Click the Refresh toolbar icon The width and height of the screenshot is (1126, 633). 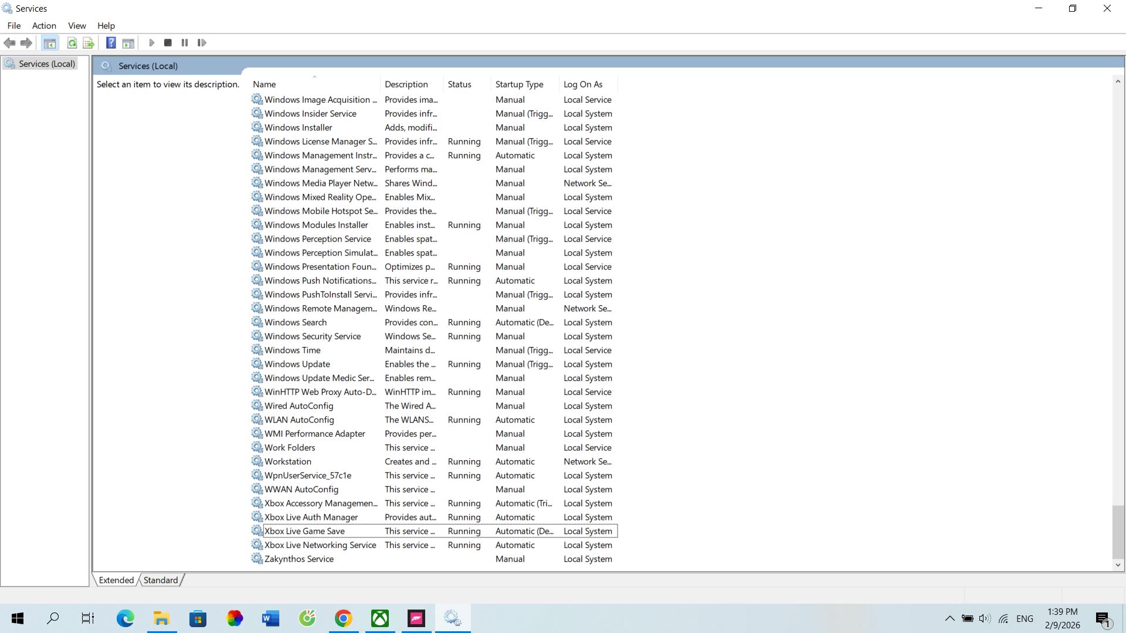tap(72, 43)
